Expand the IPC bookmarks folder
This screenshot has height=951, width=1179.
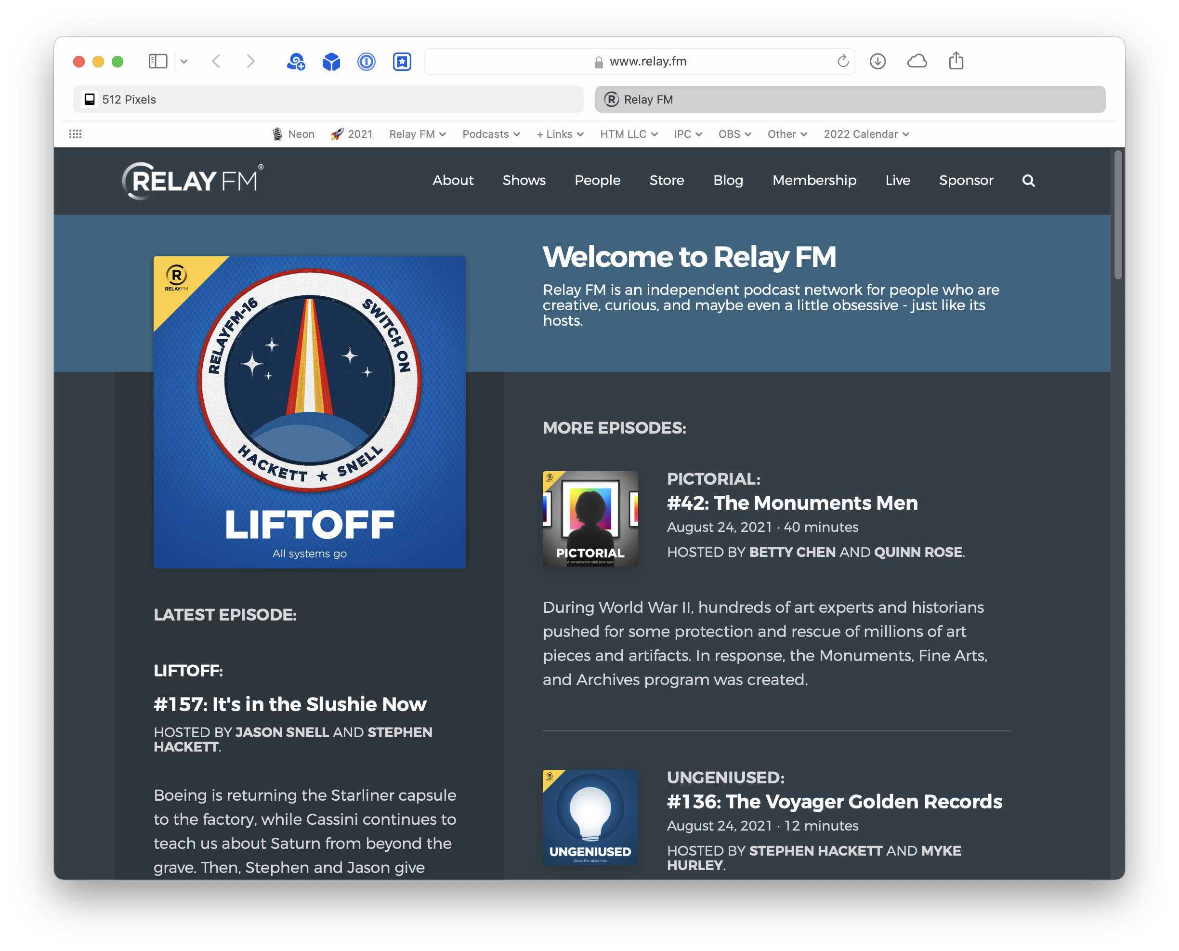coord(687,133)
